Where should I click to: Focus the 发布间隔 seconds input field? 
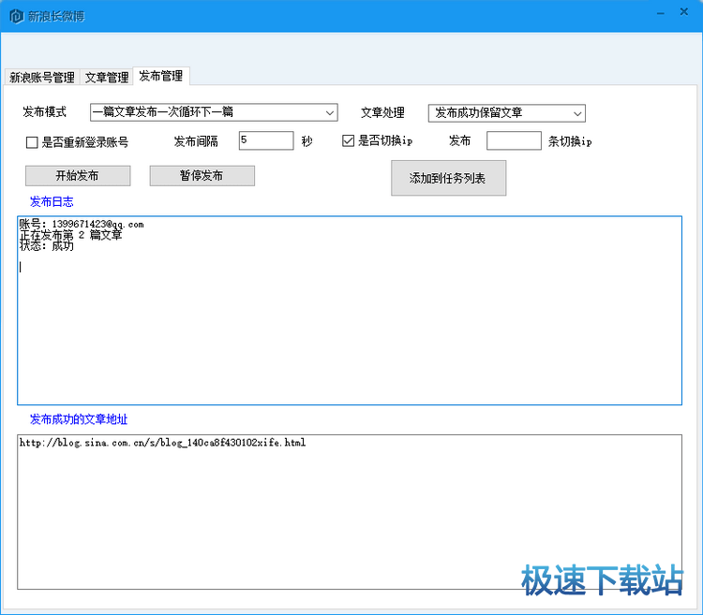266,140
